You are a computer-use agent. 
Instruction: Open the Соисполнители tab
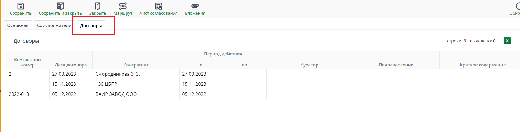pos(54,25)
